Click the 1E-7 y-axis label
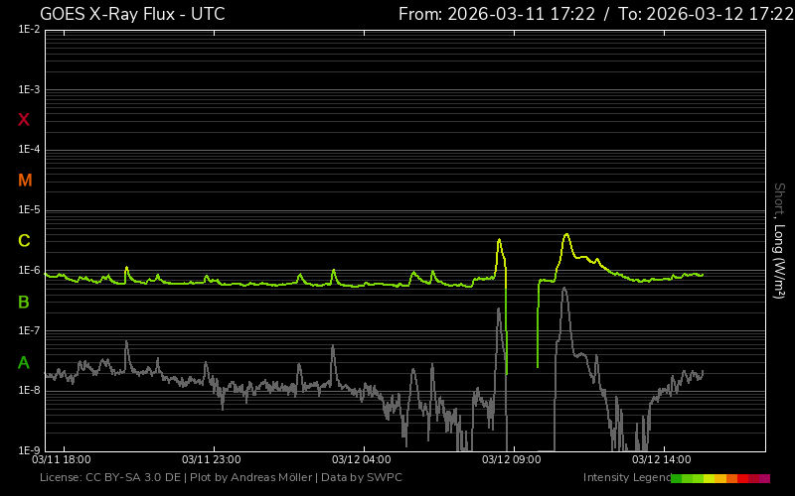This screenshot has width=795, height=496. pyautogui.click(x=29, y=330)
